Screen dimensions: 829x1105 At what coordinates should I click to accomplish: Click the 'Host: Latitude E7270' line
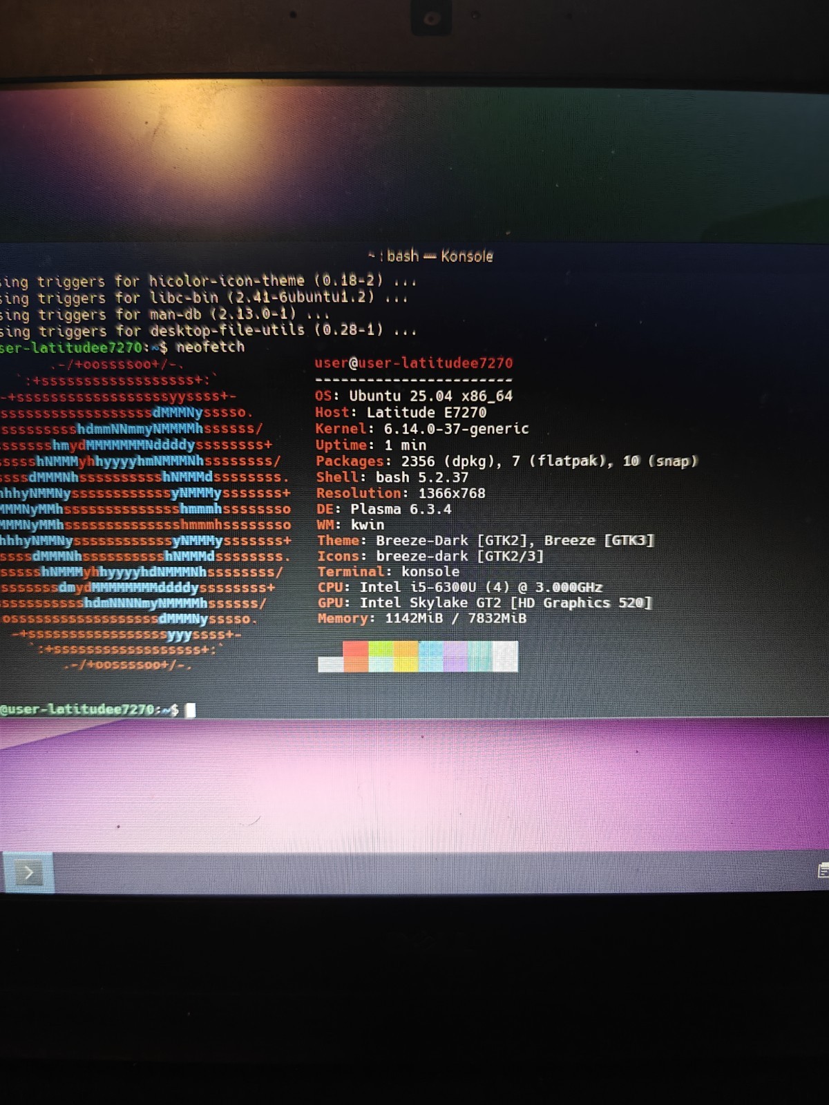(401, 412)
